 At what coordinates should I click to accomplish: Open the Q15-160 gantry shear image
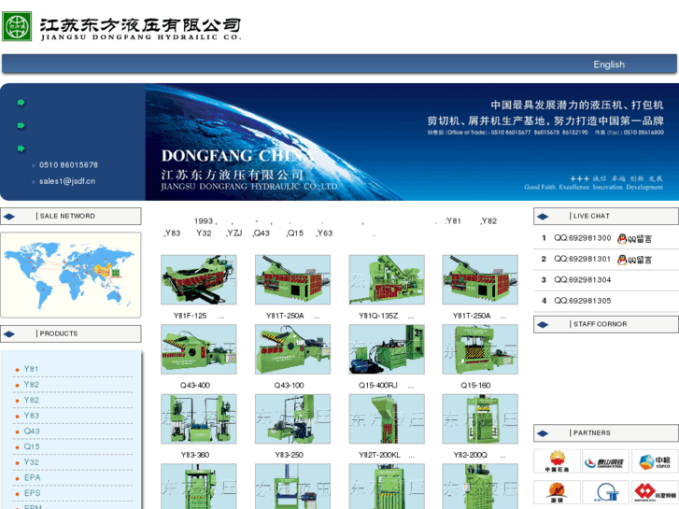coord(480,349)
